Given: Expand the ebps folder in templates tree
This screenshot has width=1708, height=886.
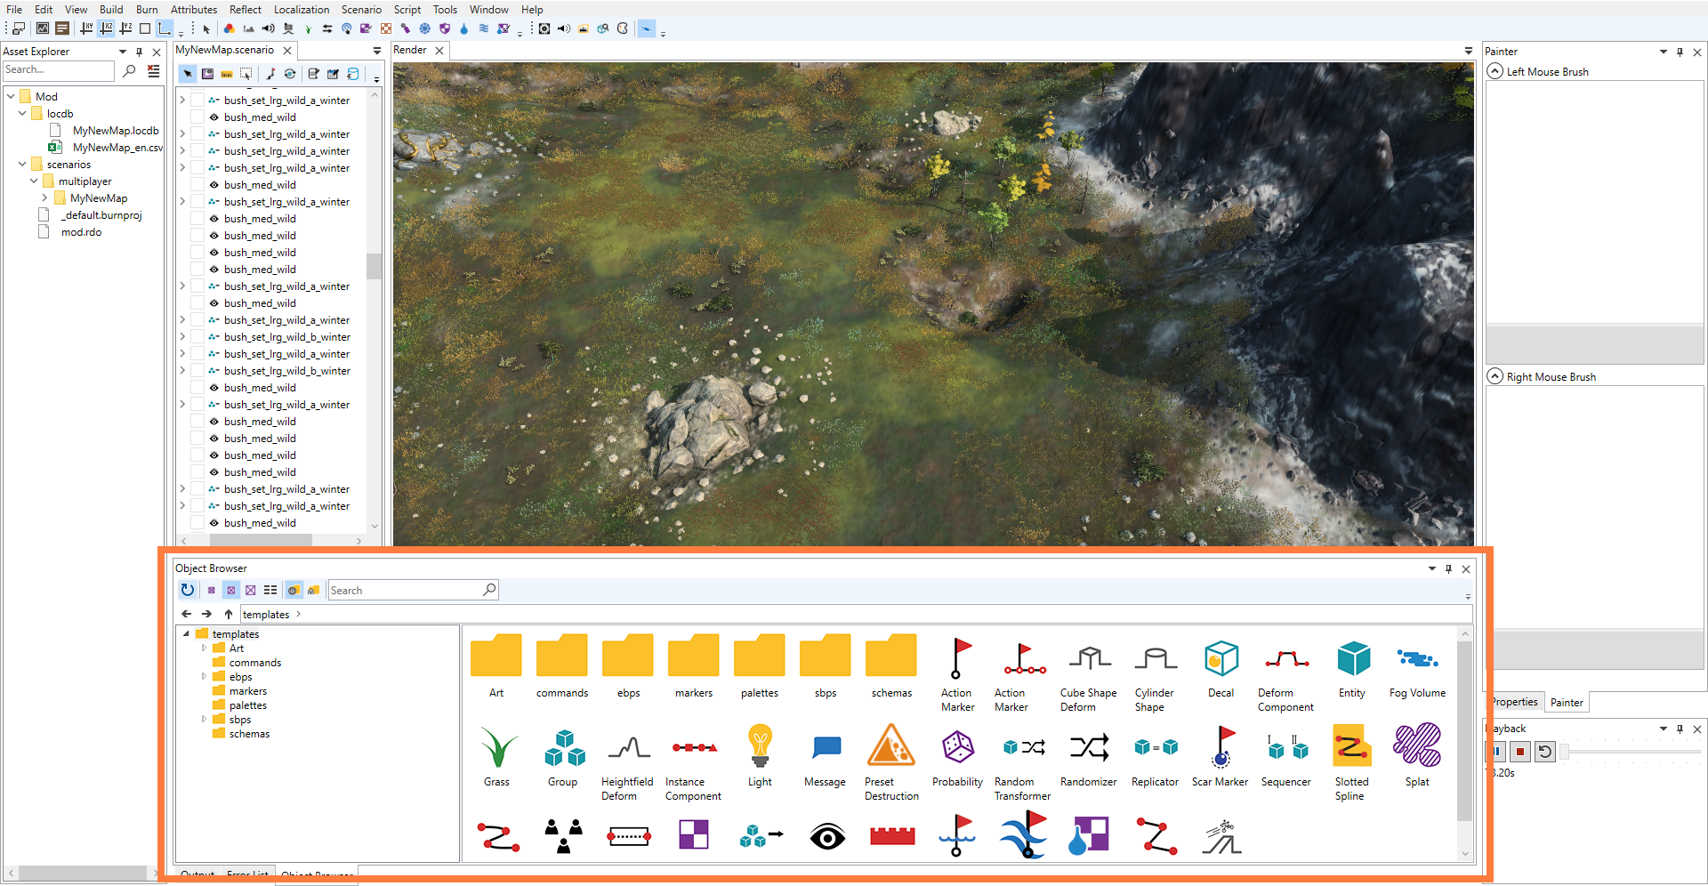Looking at the screenshot, I should tap(204, 677).
